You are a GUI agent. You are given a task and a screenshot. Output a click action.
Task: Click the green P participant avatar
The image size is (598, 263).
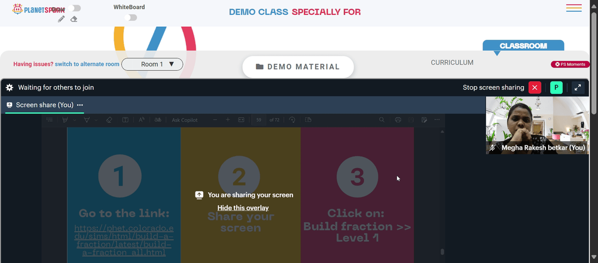[556, 88]
